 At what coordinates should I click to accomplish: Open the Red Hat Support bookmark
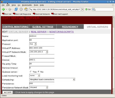pyautogui.click(x=60, y=14)
